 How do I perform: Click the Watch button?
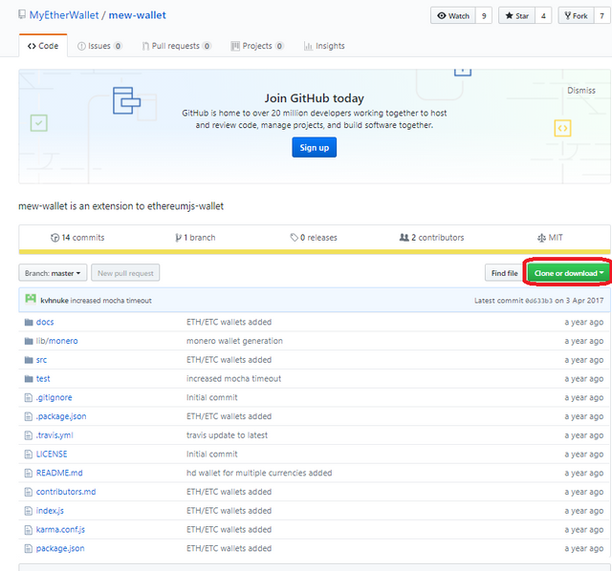[453, 15]
